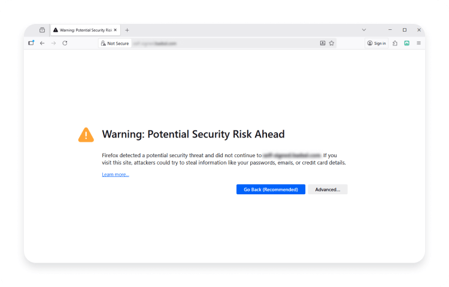Viewport: 449px width, 287px height.
Task: Expand the list all tabs chevron
Action: coord(364,30)
